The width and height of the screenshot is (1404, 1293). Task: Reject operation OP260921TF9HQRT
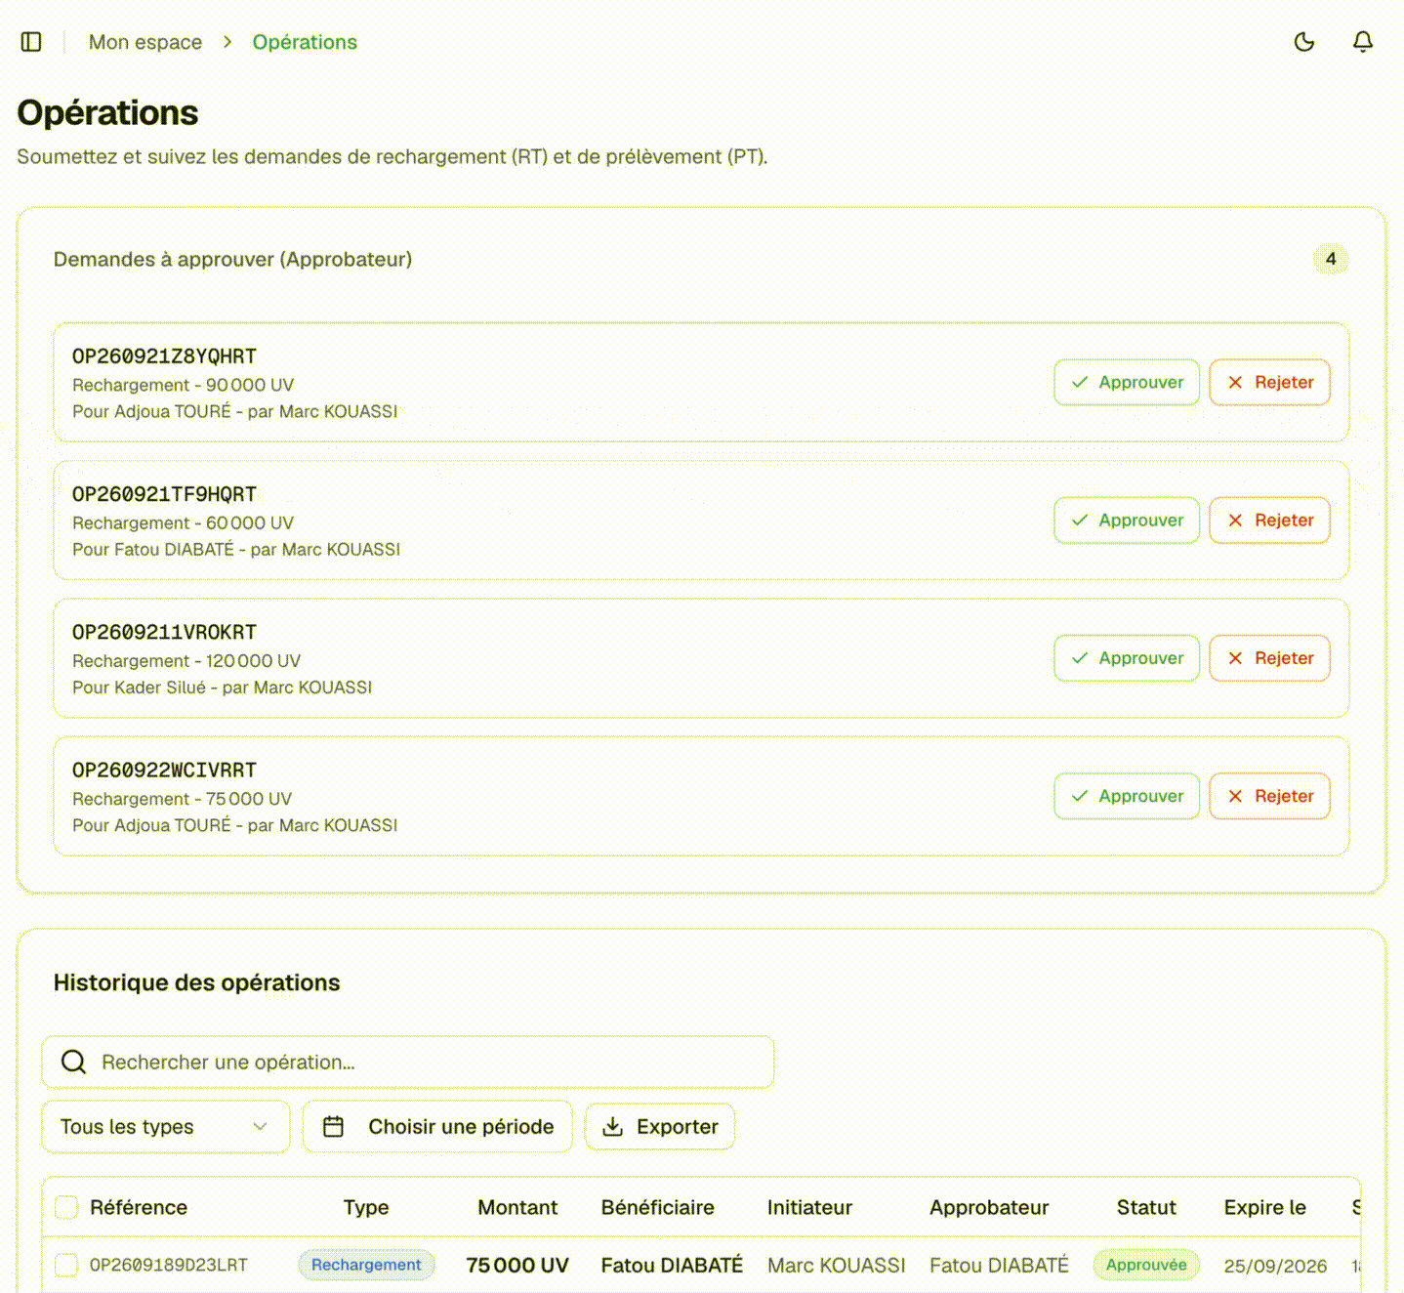tap(1269, 521)
